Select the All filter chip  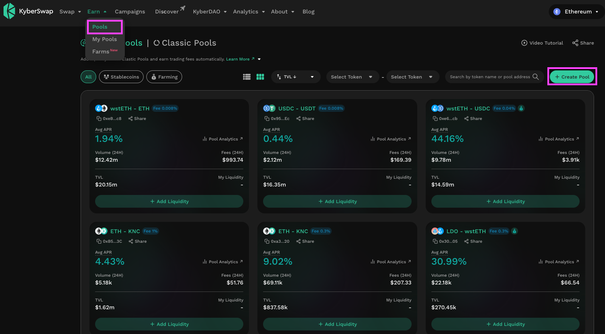[x=88, y=77]
